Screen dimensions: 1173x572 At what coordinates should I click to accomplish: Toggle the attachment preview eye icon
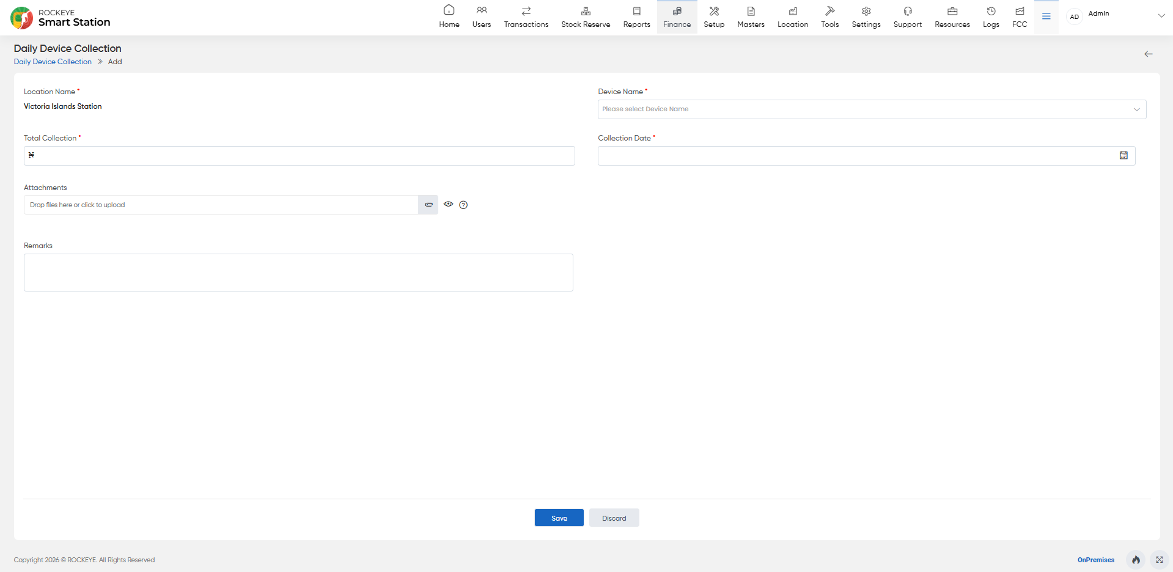coord(449,205)
